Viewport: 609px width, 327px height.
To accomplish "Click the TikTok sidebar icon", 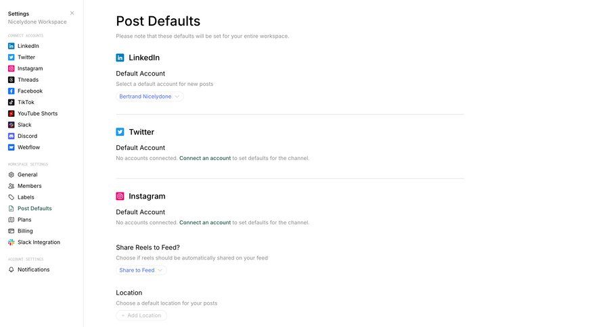I will tap(12, 102).
